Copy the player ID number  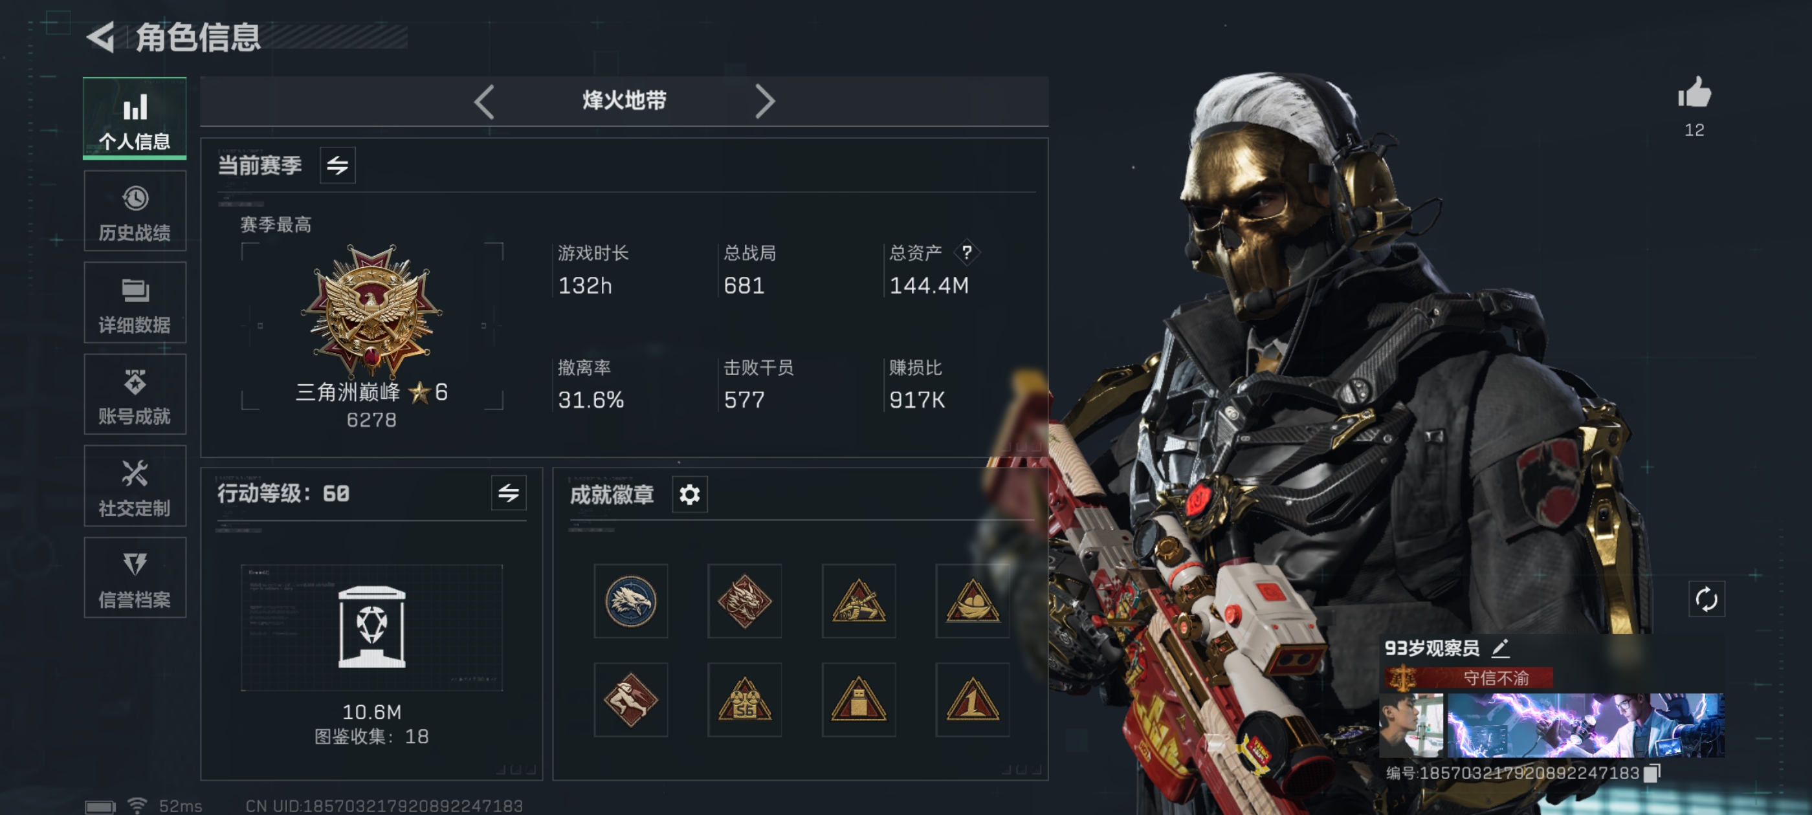tap(1652, 773)
